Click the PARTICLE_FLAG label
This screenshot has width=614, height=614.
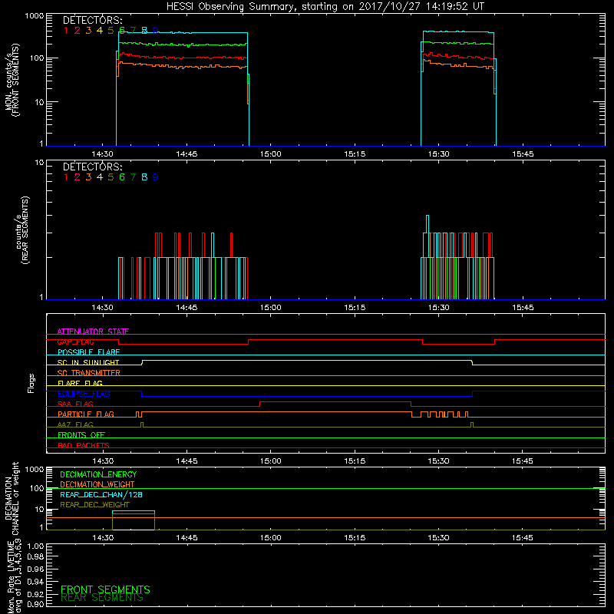point(86,414)
